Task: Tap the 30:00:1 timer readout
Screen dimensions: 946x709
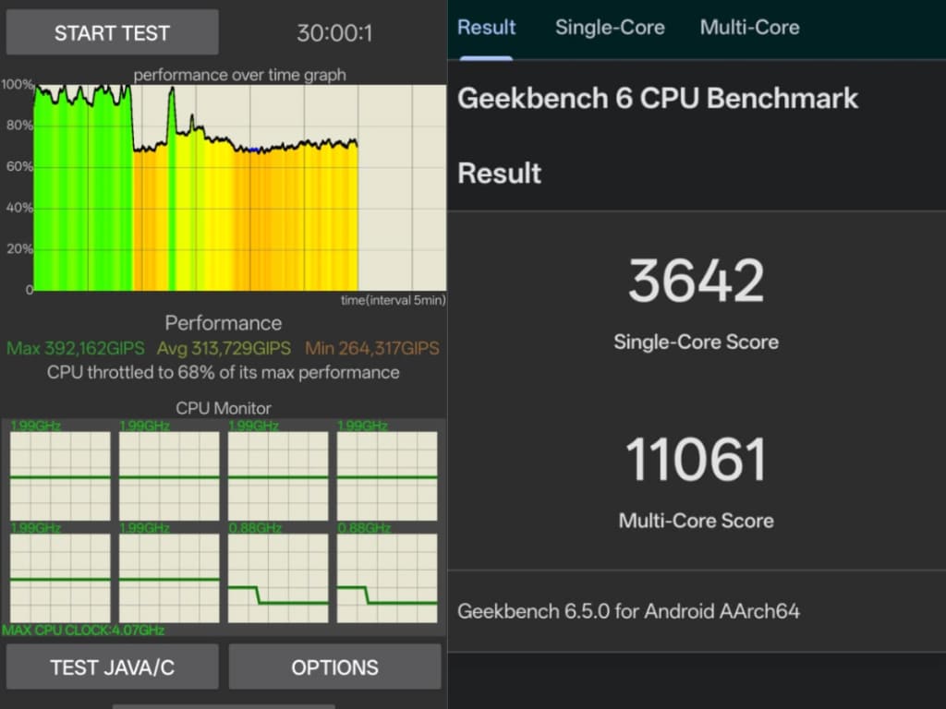Action: coord(334,33)
